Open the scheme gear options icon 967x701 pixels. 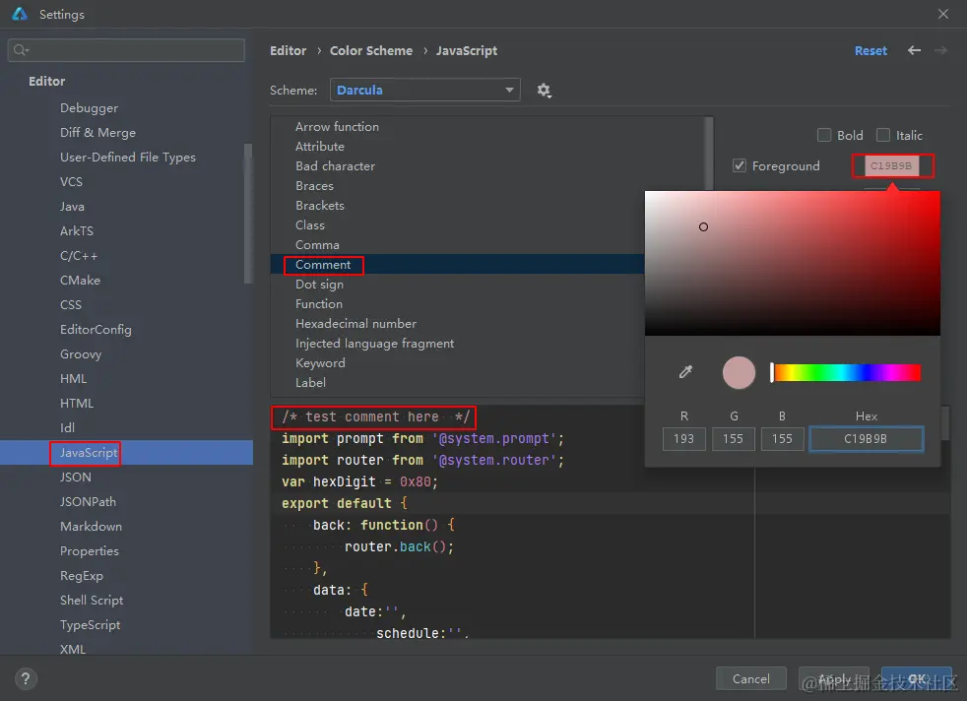tap(544, 91)
